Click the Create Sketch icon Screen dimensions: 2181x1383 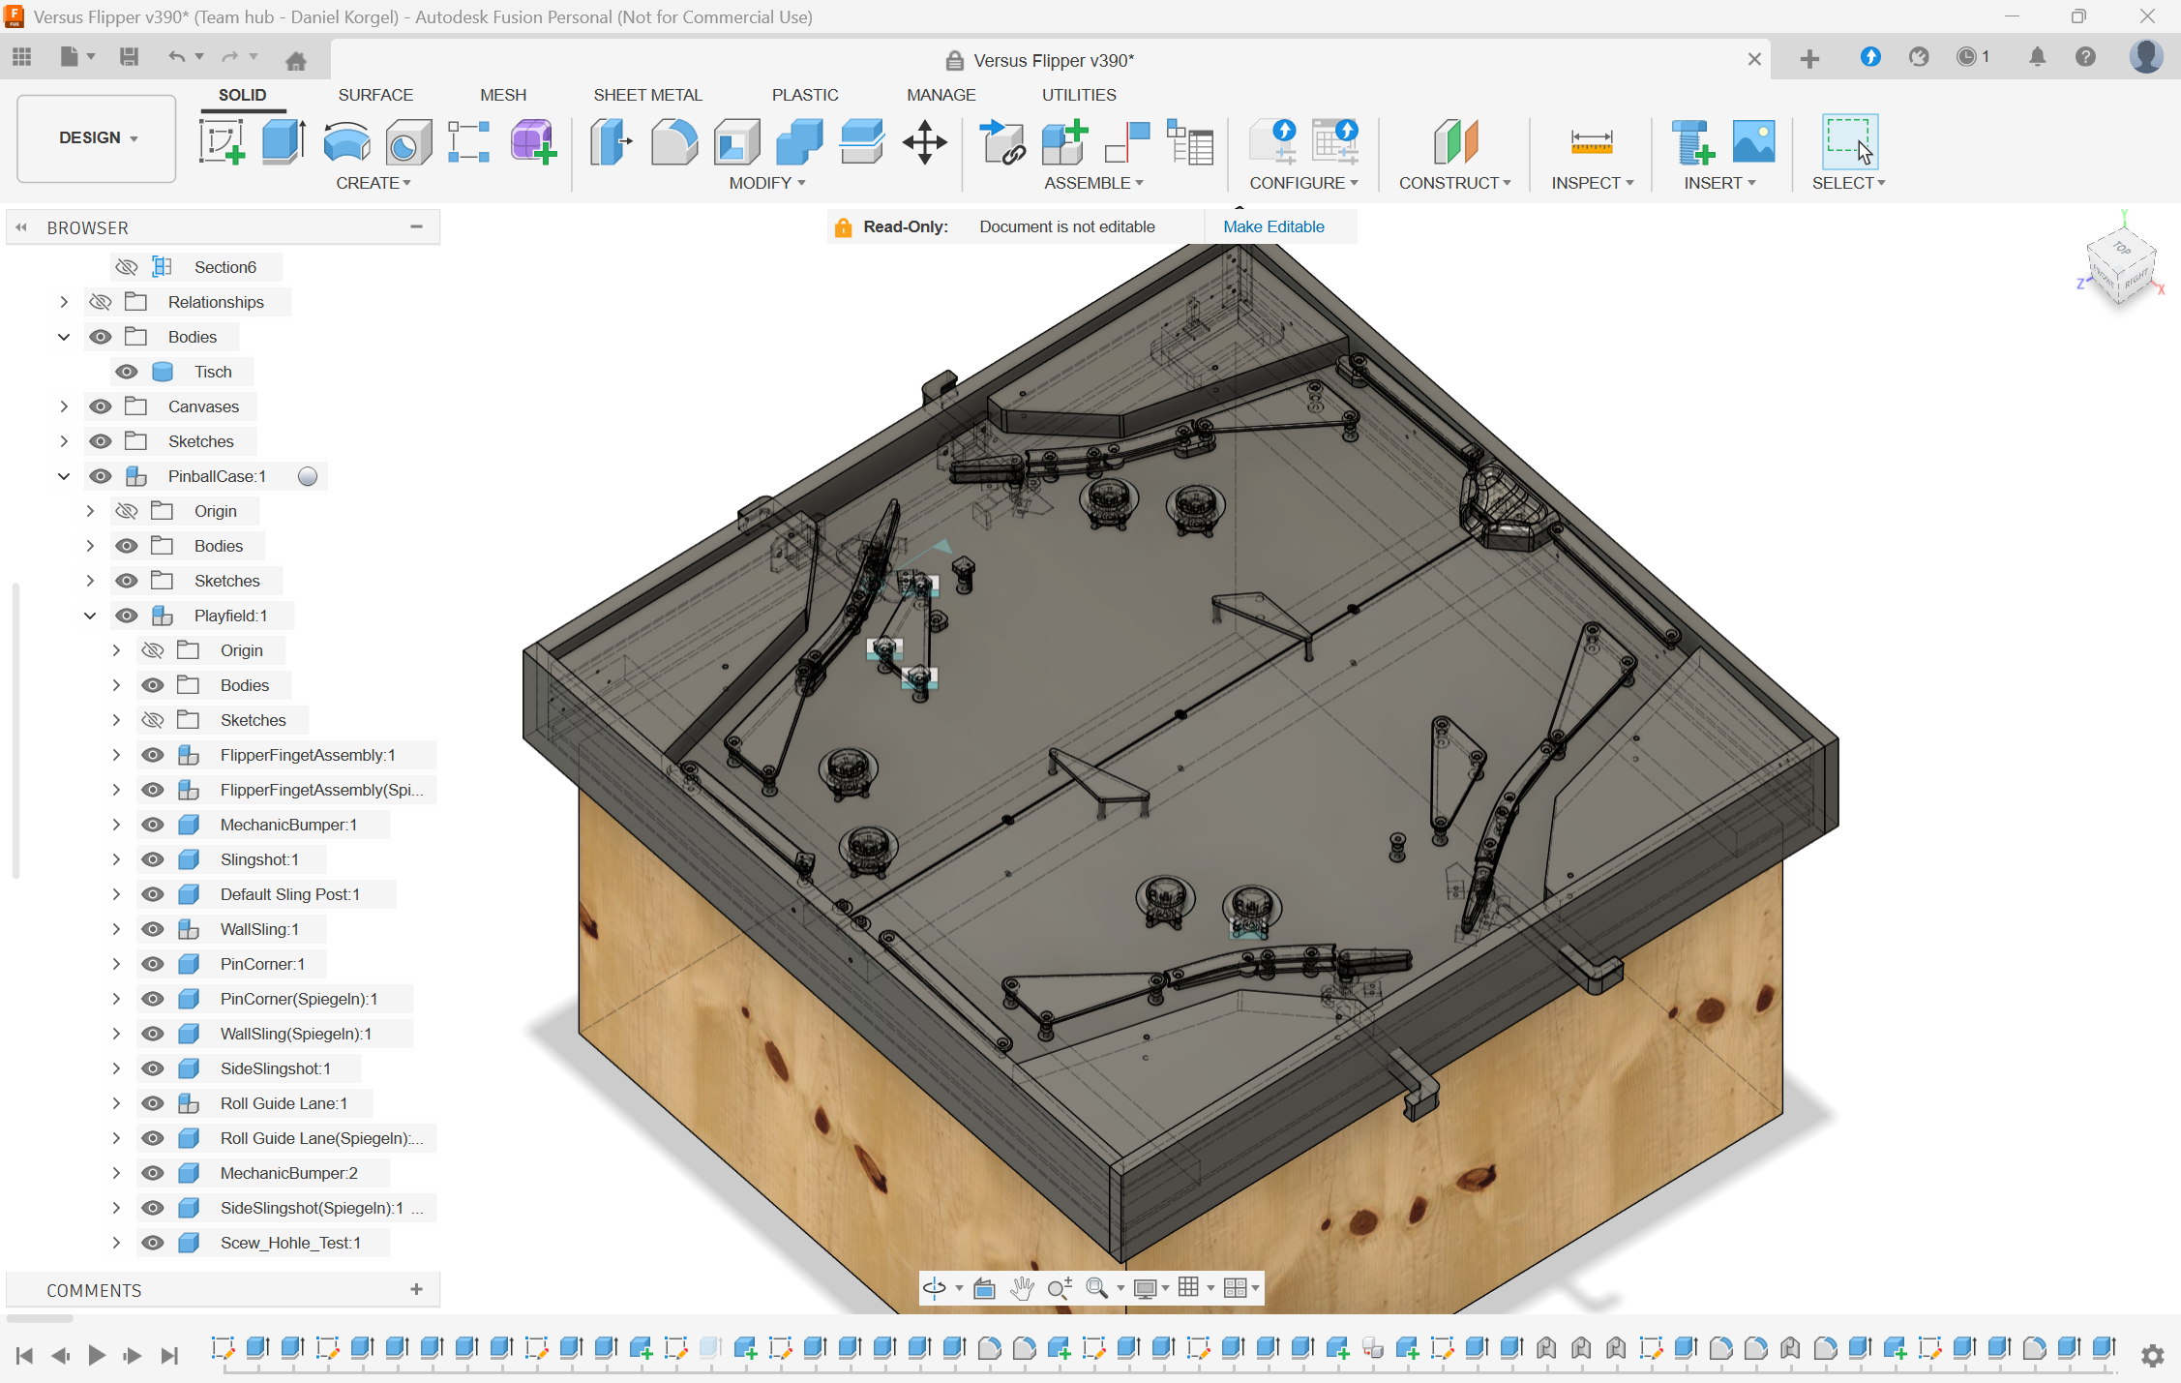click(x=222, y=141)
